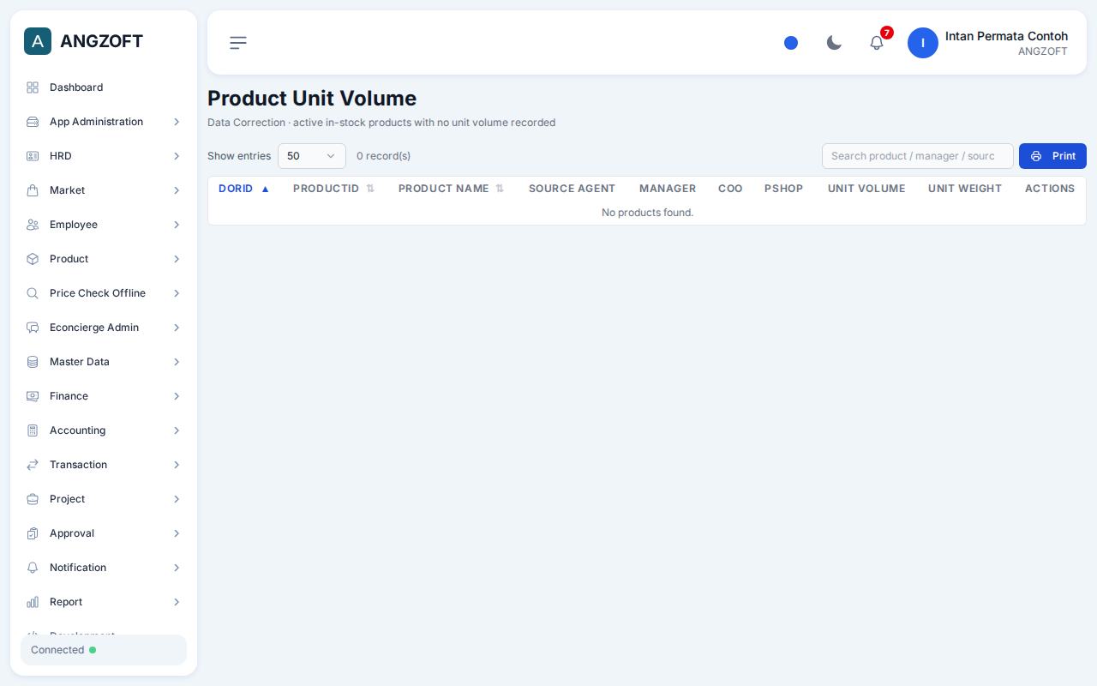Click the Finance money icon
The image size is (1097, 686).
point(33,396)
